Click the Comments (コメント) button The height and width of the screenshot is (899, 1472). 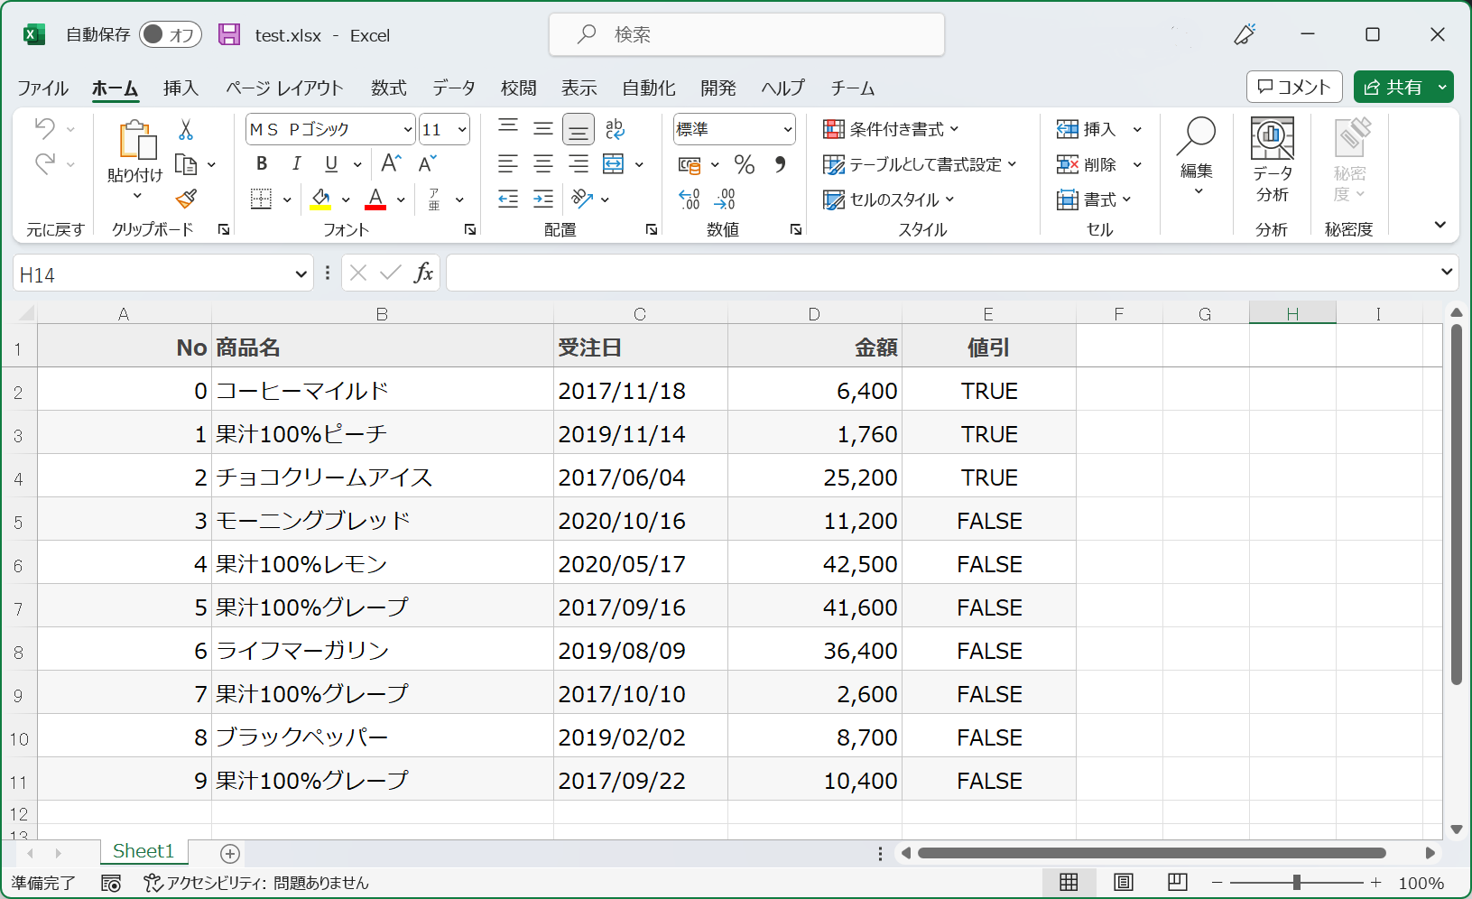point(1294,87)
